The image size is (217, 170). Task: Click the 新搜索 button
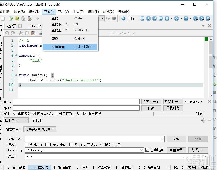click(37, 120)
